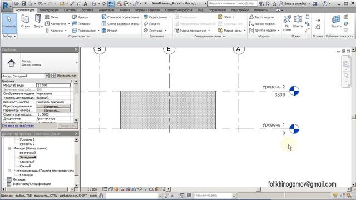Screen dimensions: 356x200
Task: Open the Перекрытие floor dropdown arrow
Action: pyautogui.click(x=98, y=31)
